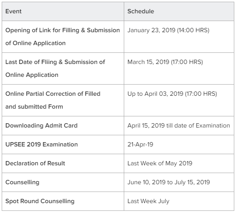The width and height of the screenshot is (236, 213).
Task: Select the Downloading Admit Card row
Action: (x=118, y=125)
